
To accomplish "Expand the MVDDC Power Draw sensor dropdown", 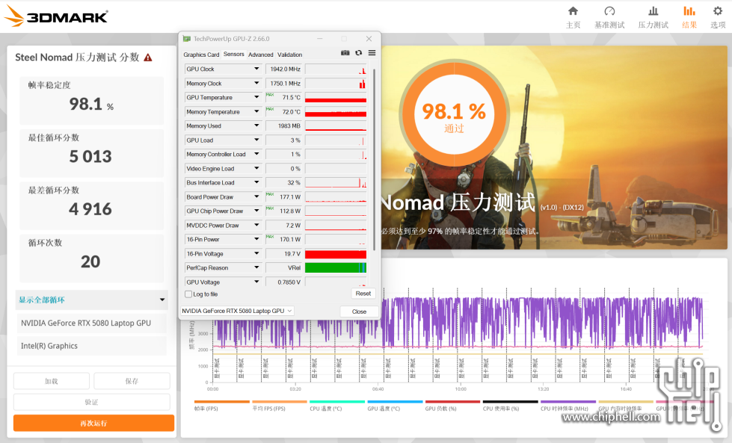I will coord(256,225).
